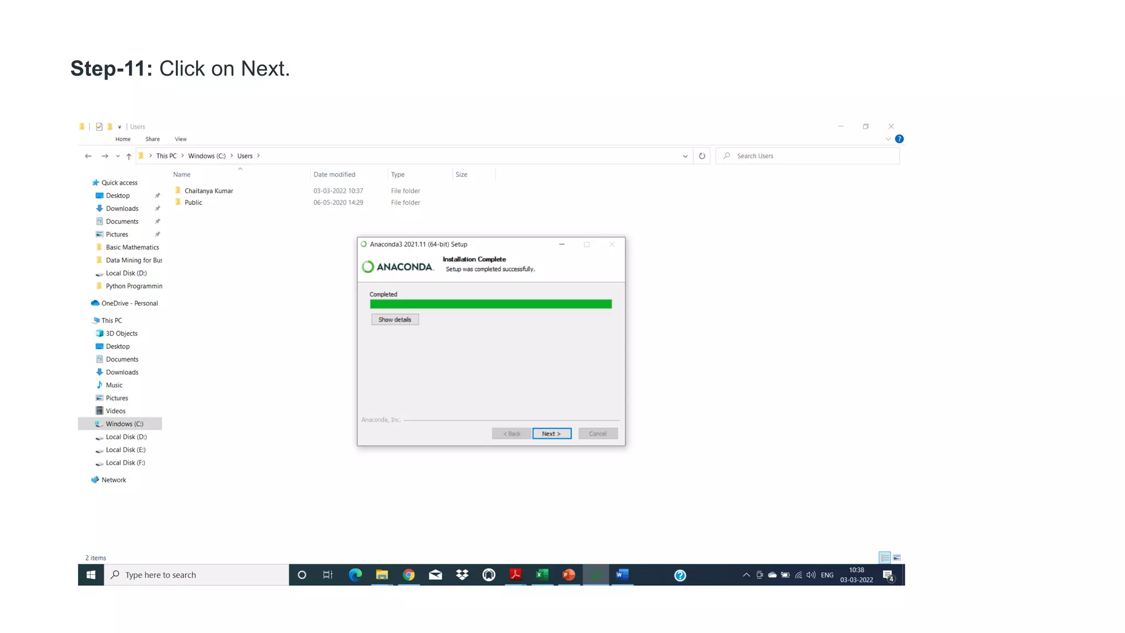This screenshot has height=633, width=1125.
Task: Open the Dropbox taskbar icon
Action: click(x=462, y=575)
